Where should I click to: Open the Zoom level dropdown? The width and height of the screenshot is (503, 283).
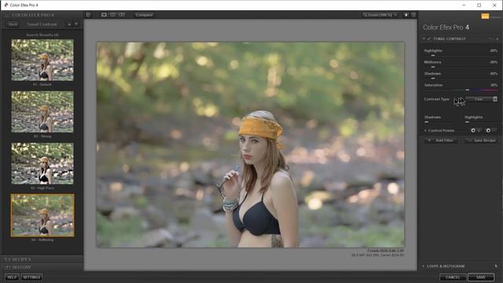pyautogui.click(x=380, y=15)
